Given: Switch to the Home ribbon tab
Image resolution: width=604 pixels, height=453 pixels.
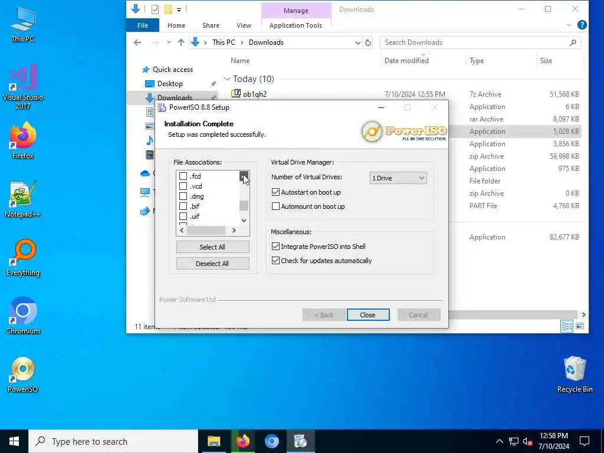Looking at the screenshot, I should pos(176,25).
